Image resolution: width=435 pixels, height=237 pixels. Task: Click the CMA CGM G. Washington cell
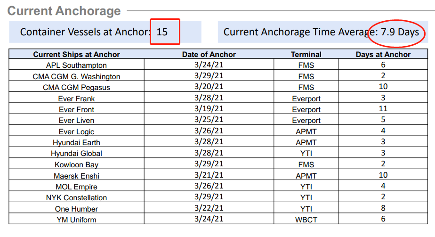(76, 76)
